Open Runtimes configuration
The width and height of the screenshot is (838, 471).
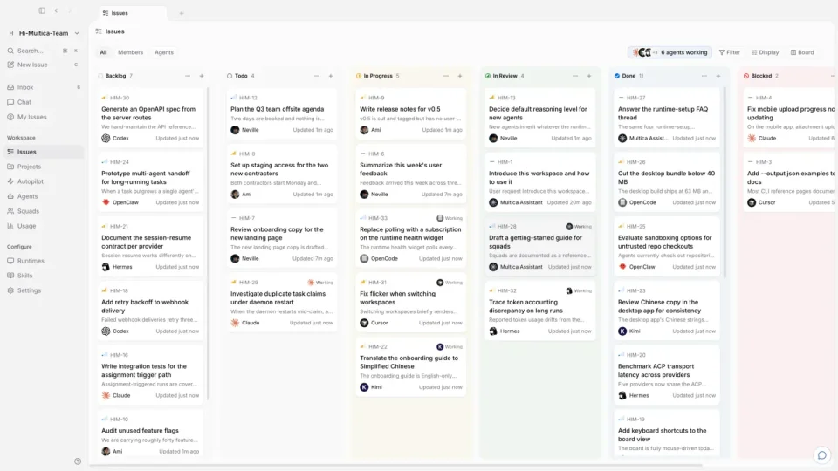coord(43,261)
